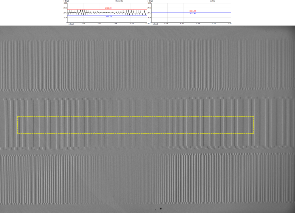Click the blue 2072.41 value in Vertikal plot

193,13
